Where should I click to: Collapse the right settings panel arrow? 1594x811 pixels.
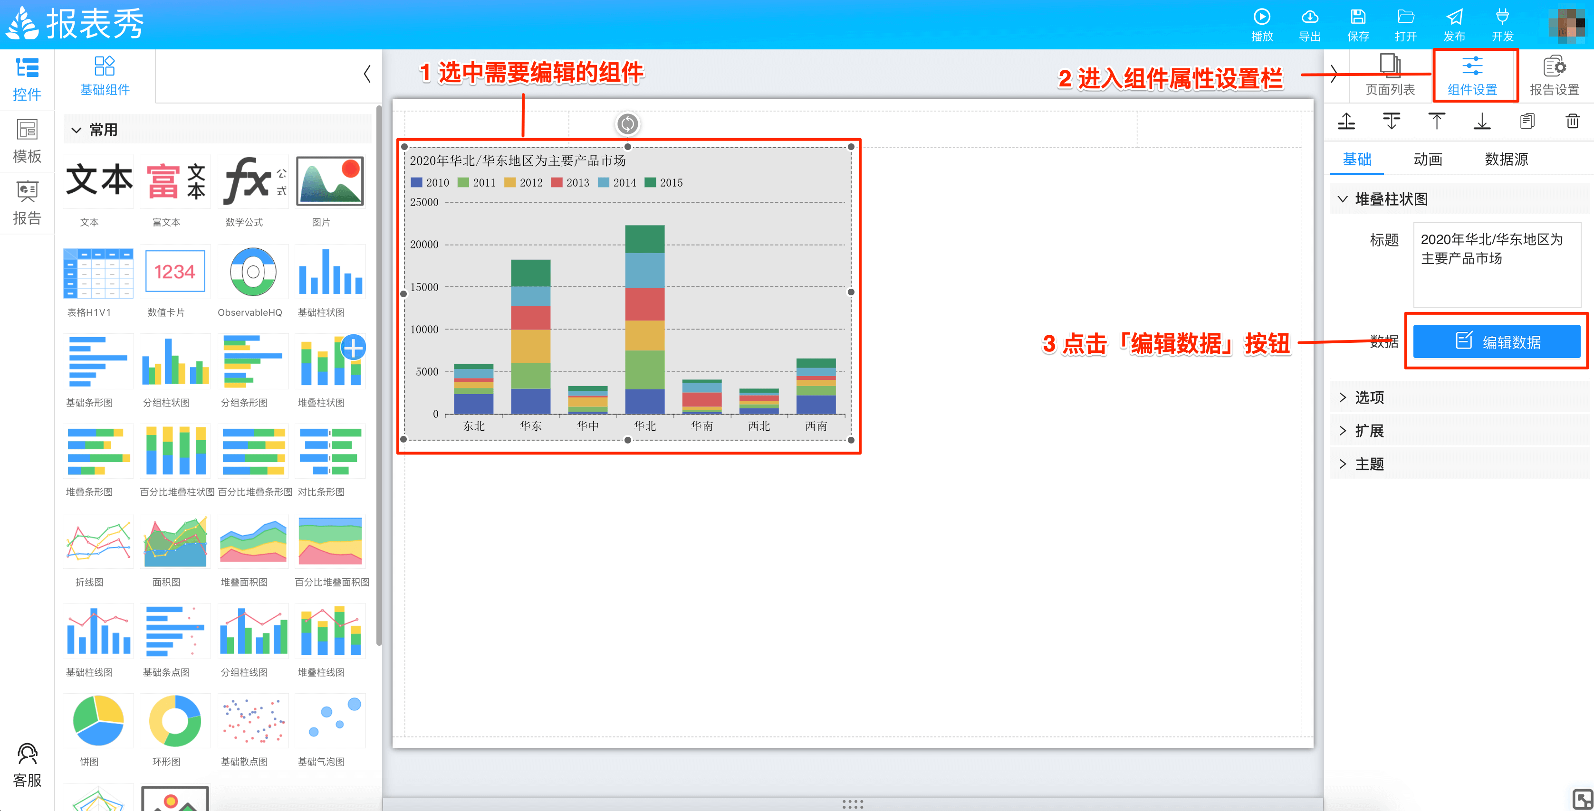pos(1335,74)
